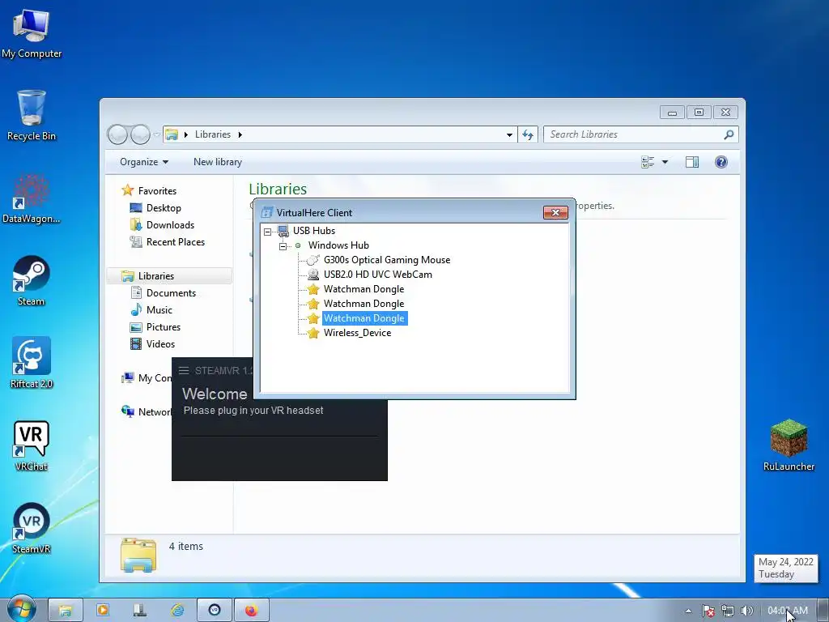Click the Show desktop button

point(823,611)
